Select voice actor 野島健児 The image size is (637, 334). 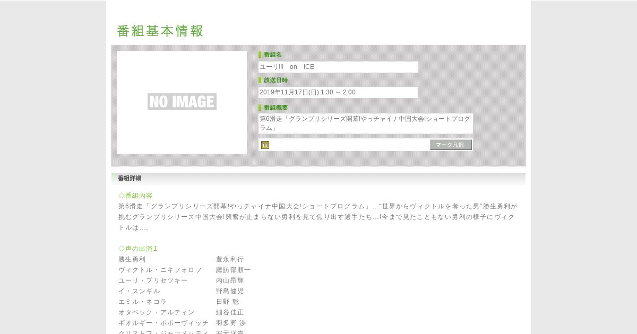(230, 291)
